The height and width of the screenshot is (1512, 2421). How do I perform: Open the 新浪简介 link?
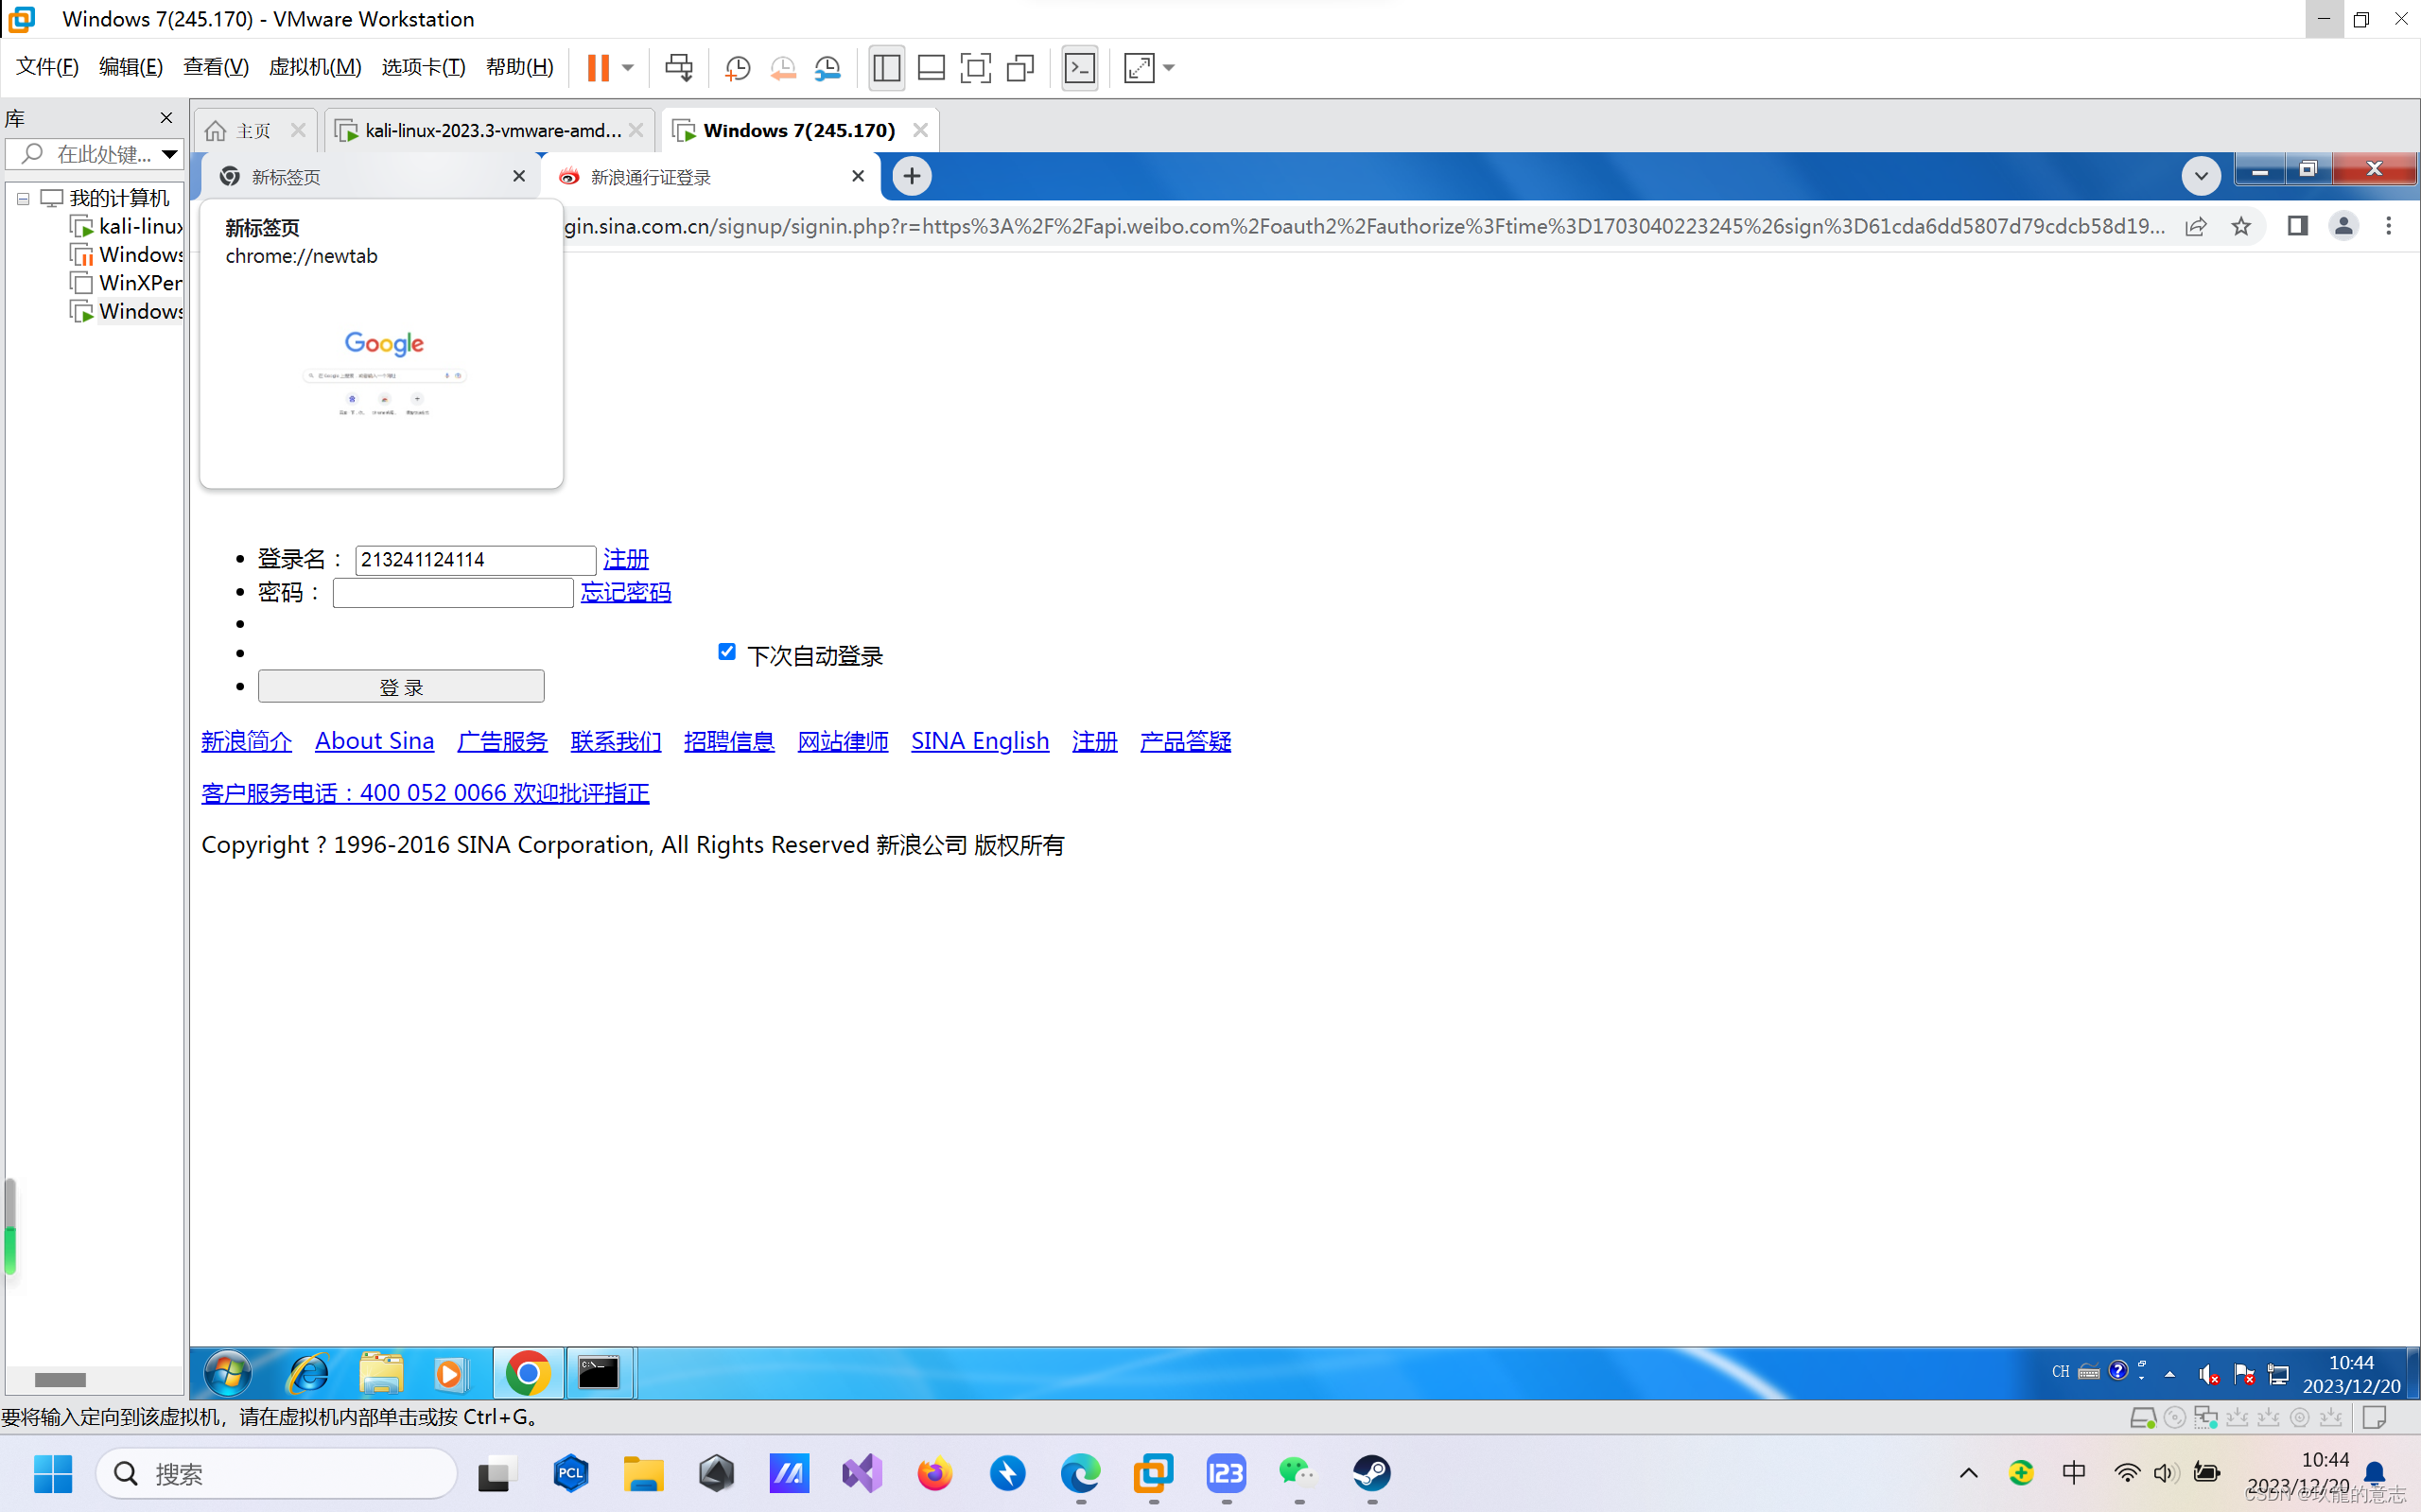pyautogui.click(x=247, y=741)
